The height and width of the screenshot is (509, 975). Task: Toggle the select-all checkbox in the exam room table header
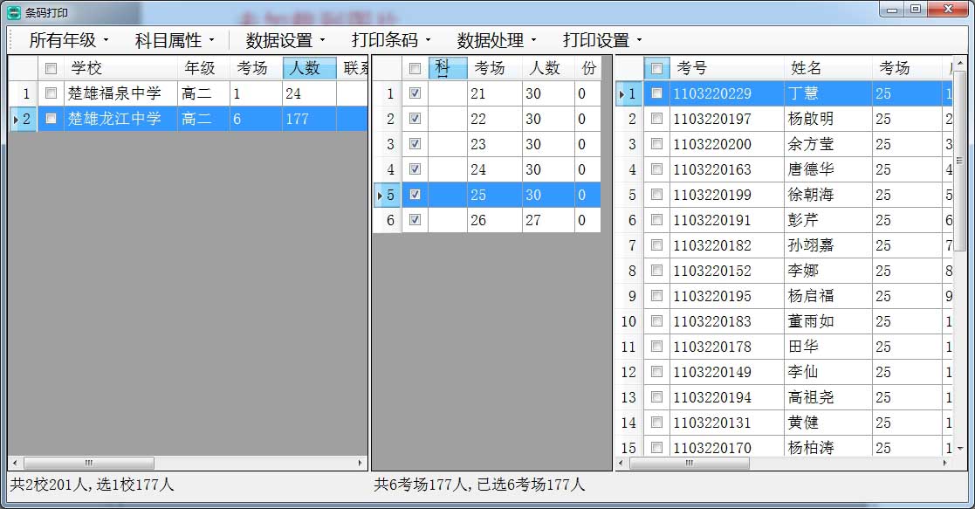(415, 68)
